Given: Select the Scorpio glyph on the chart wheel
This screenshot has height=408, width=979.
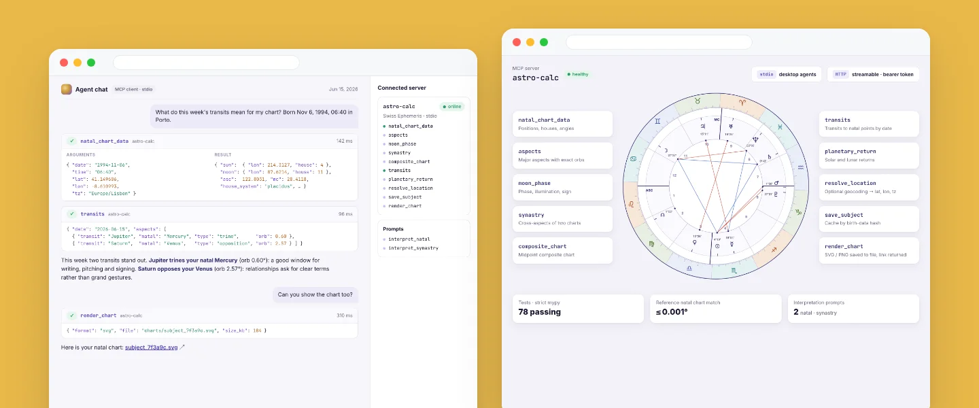Looking at the screenshot, I should pos(735,270).
